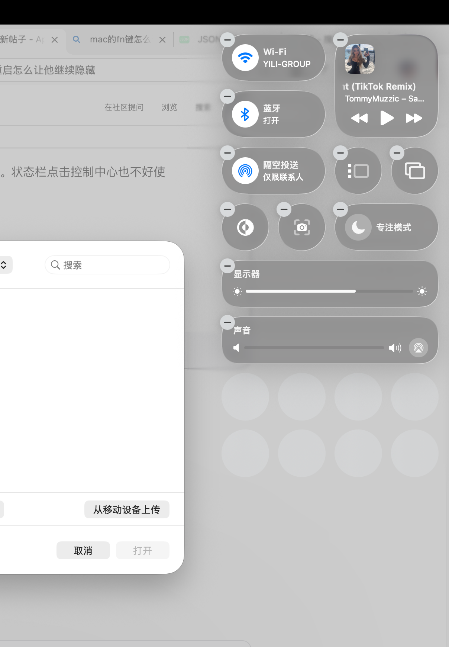Open AirDrop settings via its icon
This screenshot has height=647, width=449.
click(x=245, y=171)
